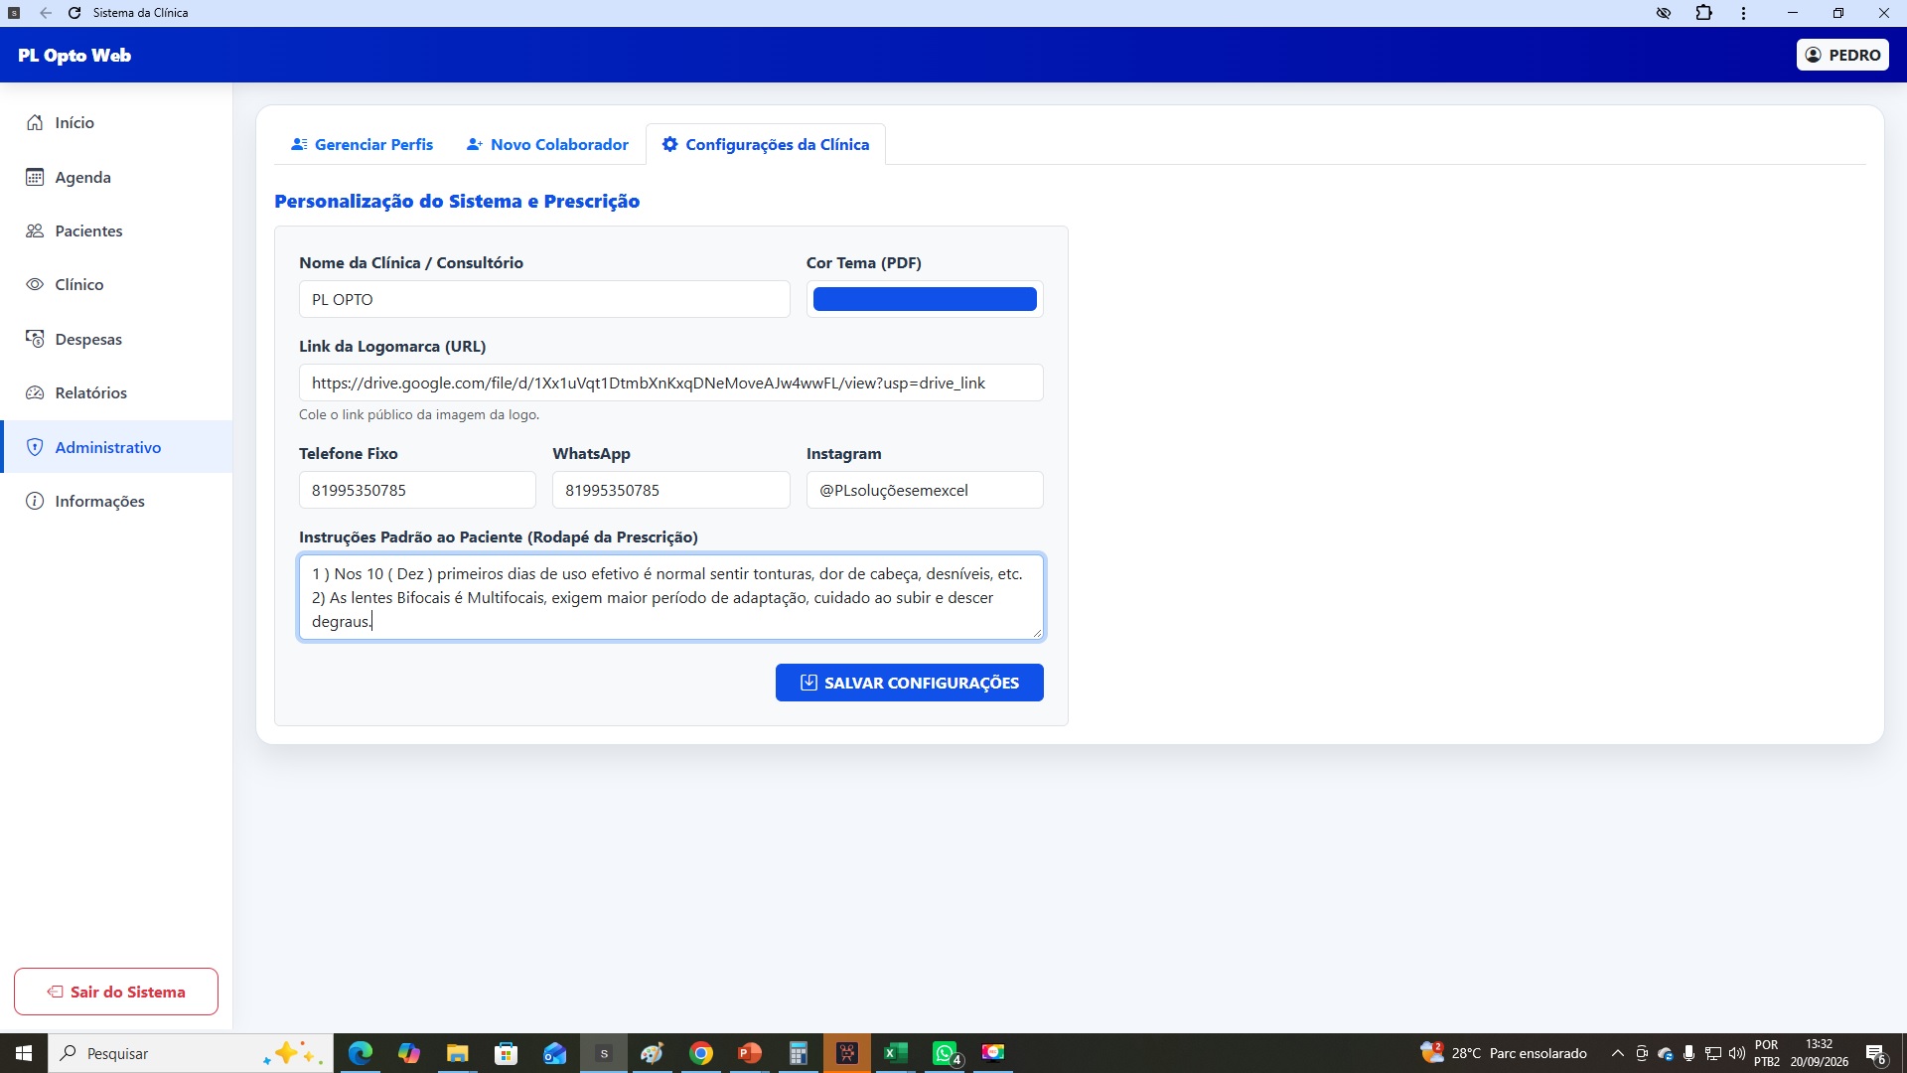Click the PL Opto Web logo text
This screenshot has width=1907, height=1073.
click(x=74, y=56)
